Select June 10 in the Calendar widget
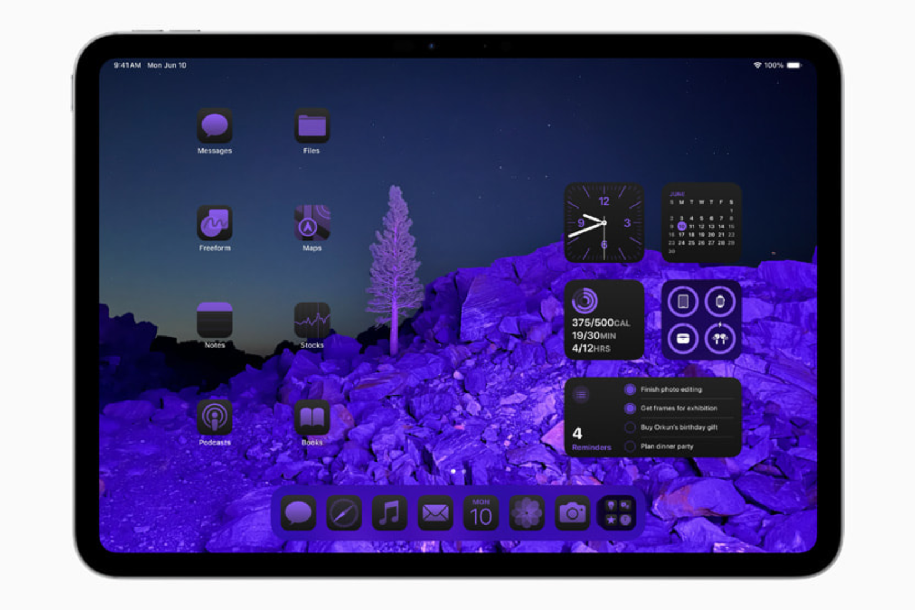Screen dimensions: 915x610 tap(682, 226)
